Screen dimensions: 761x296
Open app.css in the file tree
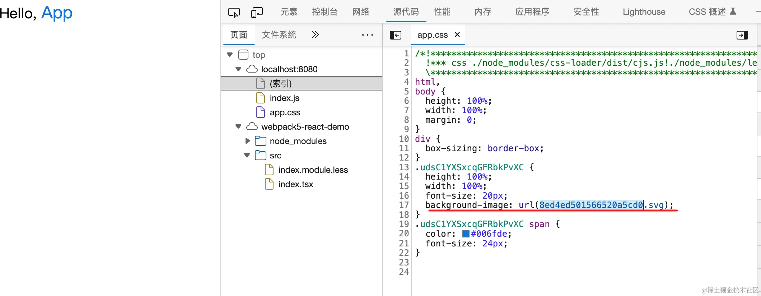pos(285,112)
